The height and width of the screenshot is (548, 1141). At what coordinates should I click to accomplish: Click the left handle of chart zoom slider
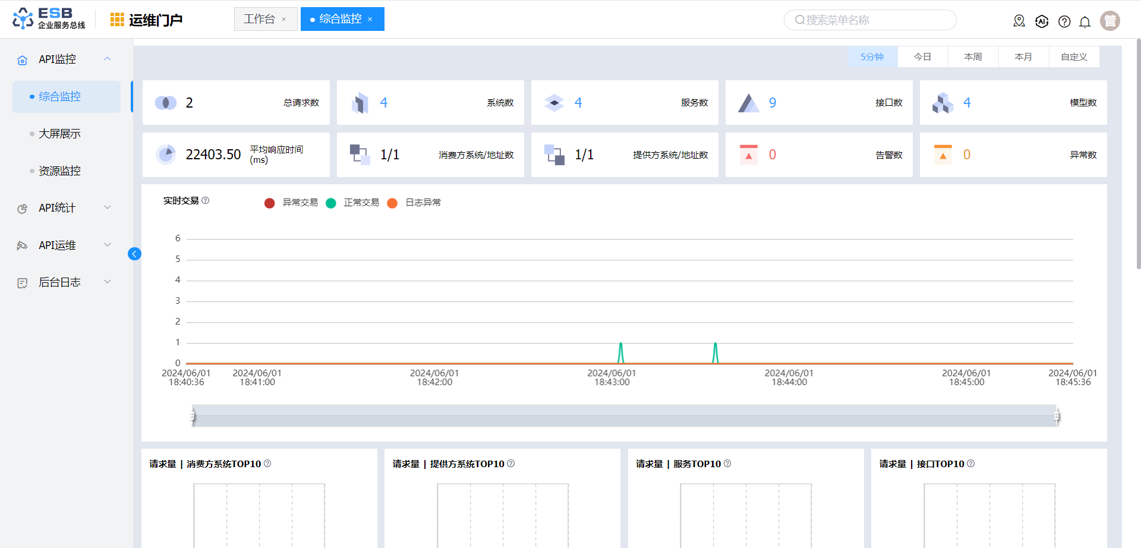(x=193, y=416)
